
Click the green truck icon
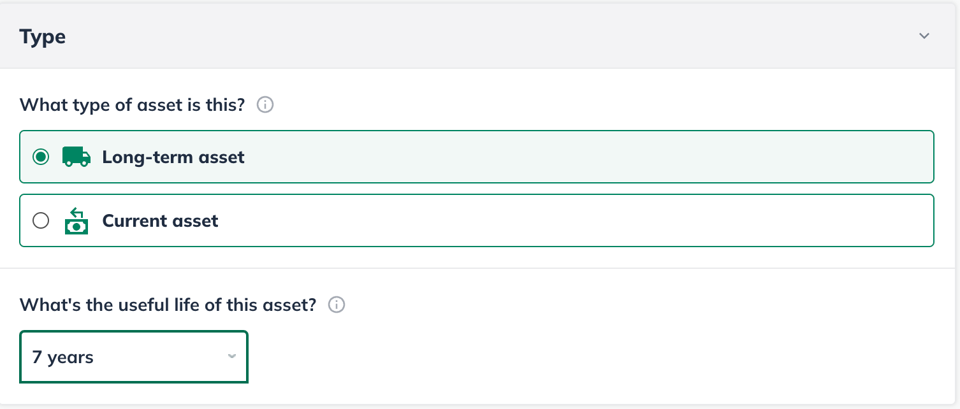76,157
